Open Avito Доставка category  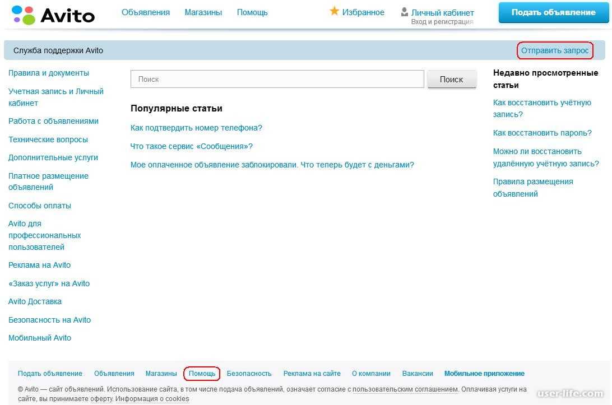(35, 301)
